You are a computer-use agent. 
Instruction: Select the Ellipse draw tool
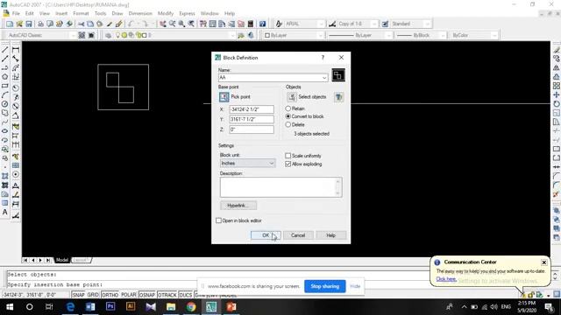pos(5,131)
